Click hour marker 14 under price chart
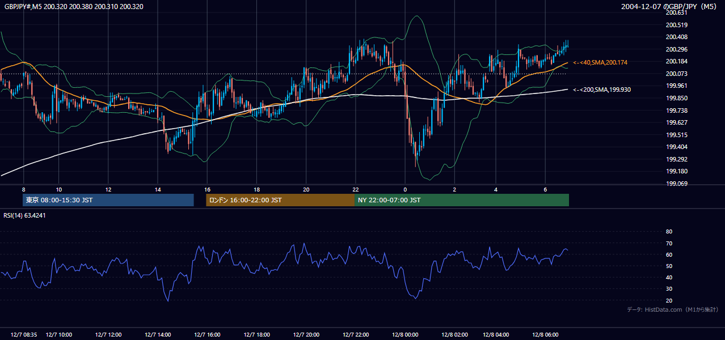This screenshot has height=340, width=725. click(x=158, y=189)
